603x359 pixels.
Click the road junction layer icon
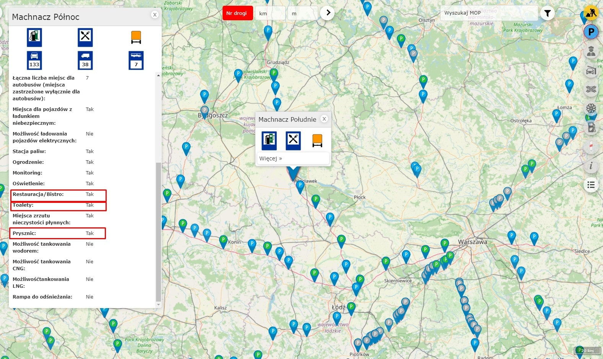click(x=591, y=89)
